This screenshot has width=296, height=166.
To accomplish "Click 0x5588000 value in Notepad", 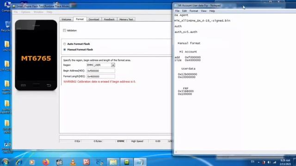I will 185,91.
